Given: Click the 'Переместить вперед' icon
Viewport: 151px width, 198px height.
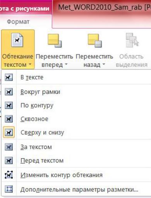Looking at the screenshot, I should click(x=55, y=41).
